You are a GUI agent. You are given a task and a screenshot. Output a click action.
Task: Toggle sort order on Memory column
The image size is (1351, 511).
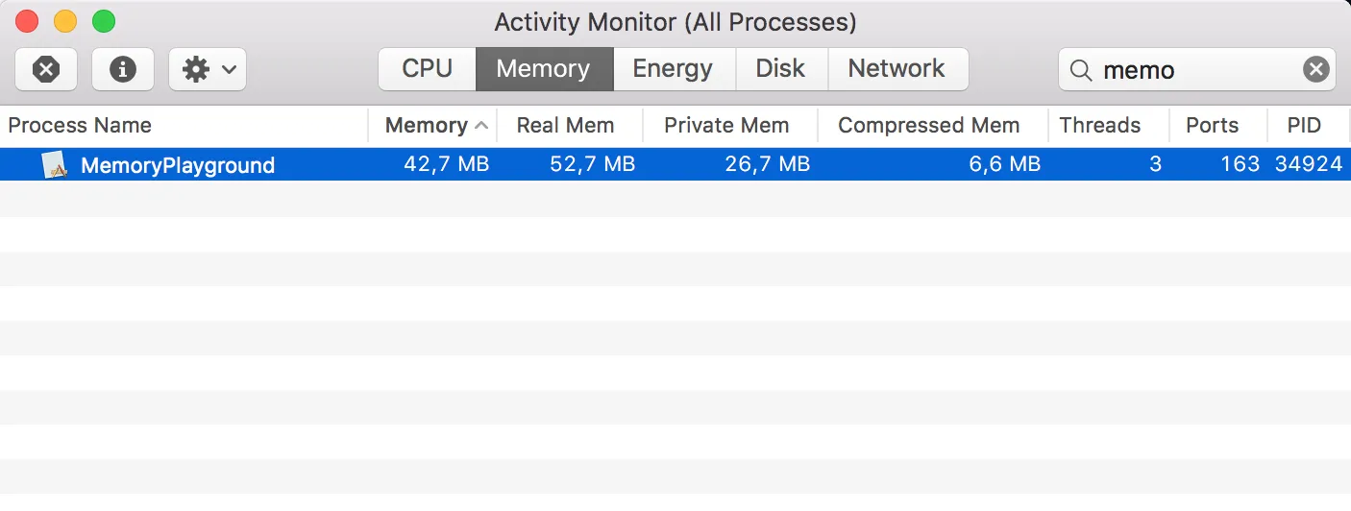coord(427,126)
